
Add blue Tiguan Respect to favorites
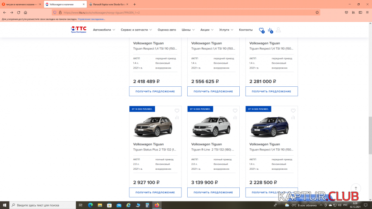tap(293, 111)
